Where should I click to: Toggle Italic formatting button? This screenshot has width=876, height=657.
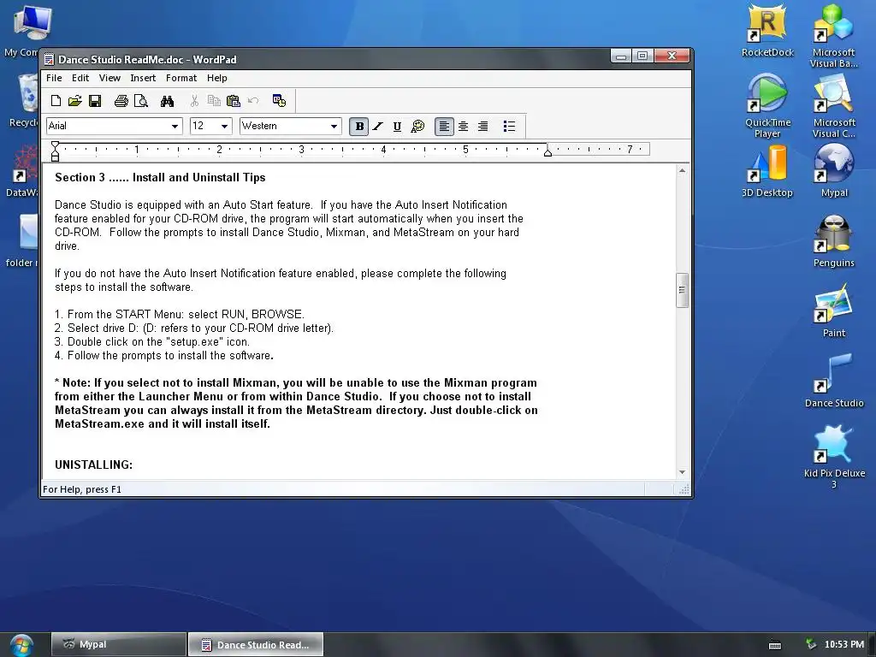pos(378,127)
